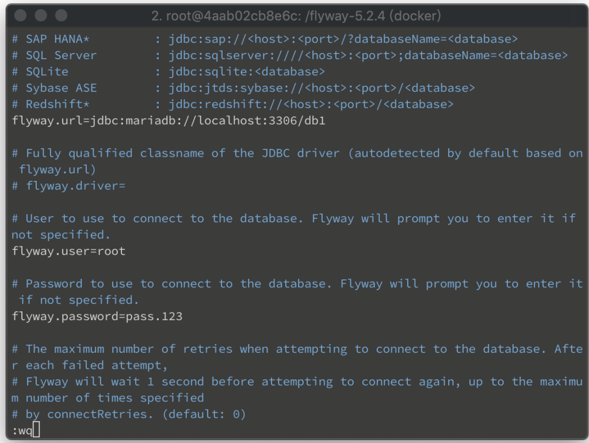
Task: Click the commented '# flyway.driver=' line
Action: tap(69, 186)
